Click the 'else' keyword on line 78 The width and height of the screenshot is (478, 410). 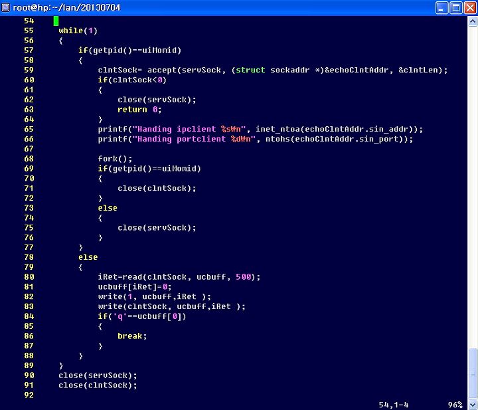88,257
